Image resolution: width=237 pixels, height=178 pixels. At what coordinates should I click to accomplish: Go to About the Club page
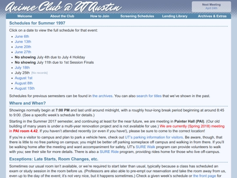point(62,16)
